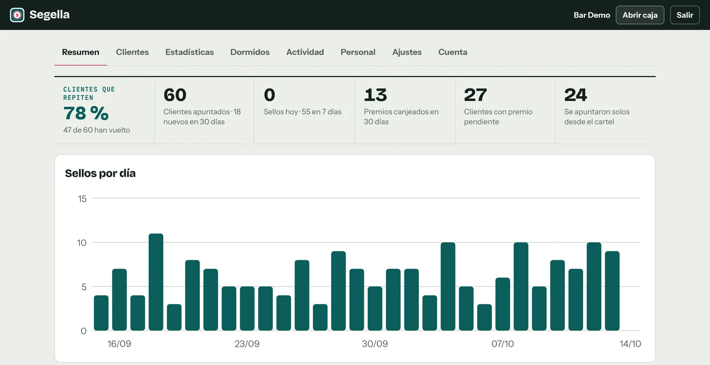710x365 pixels.
Task: Open the Actividad tab
Action: 305,52
